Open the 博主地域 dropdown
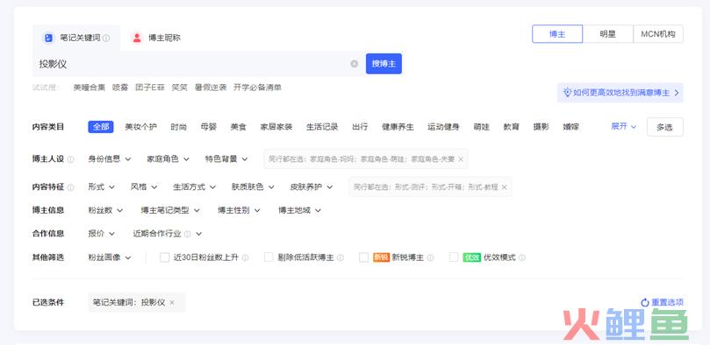710x345 pixels. click(x=299, y=210)
